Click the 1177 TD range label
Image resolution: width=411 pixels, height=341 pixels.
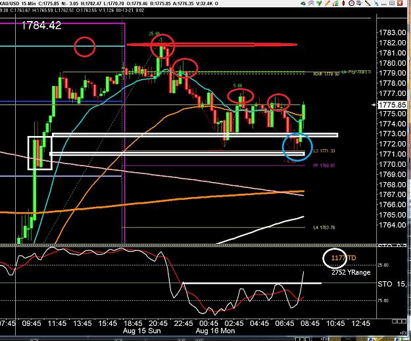pos(343,258)
